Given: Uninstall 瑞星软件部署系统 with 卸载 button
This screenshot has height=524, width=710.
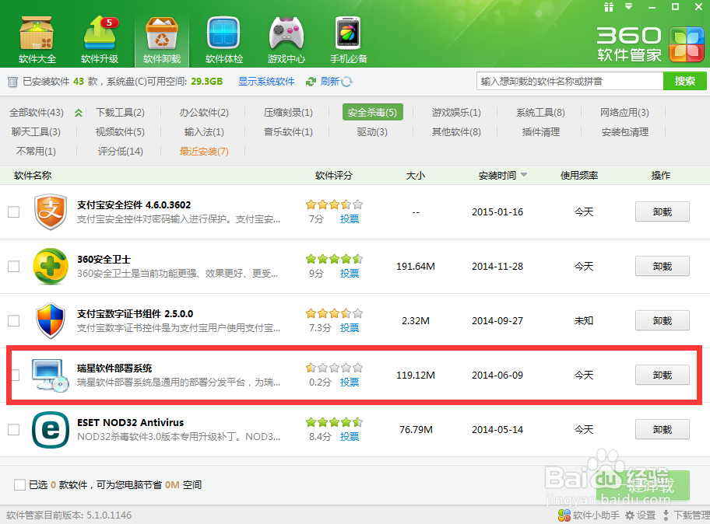Looking at the screenshot, I should pyautogui.click(x=662, y=376).
